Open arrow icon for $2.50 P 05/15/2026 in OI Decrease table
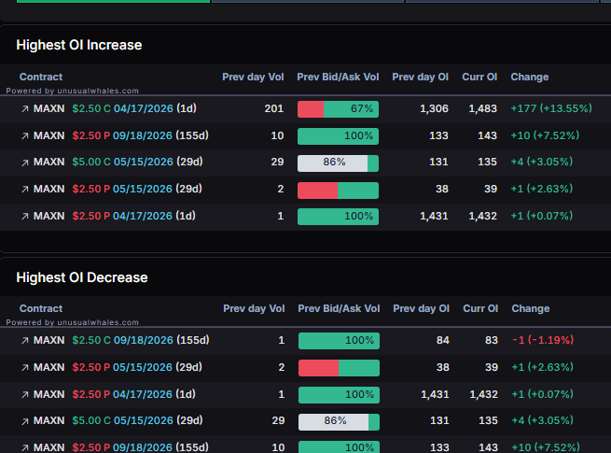The width and height of the screenshot is (611, 453). [x=25, y=368]
